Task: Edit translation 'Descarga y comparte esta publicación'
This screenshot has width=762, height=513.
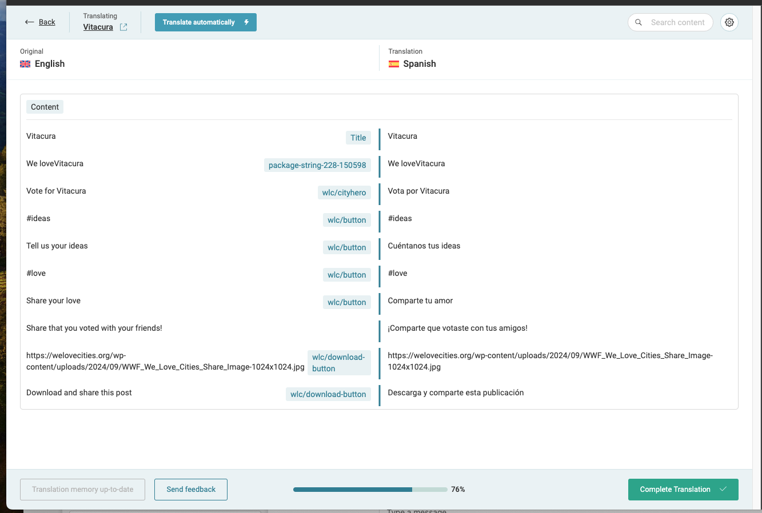Action: pos(456,392)
